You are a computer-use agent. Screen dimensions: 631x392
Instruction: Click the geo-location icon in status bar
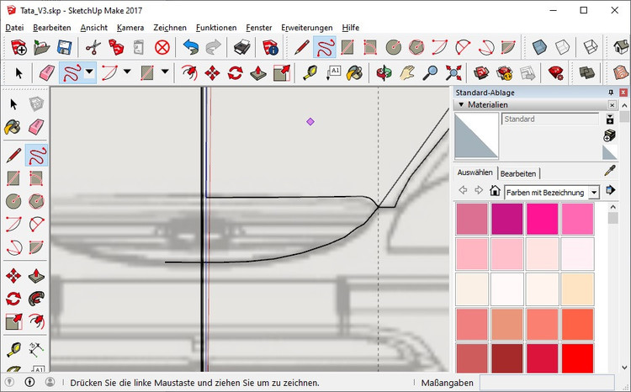(x=9, y=382)
